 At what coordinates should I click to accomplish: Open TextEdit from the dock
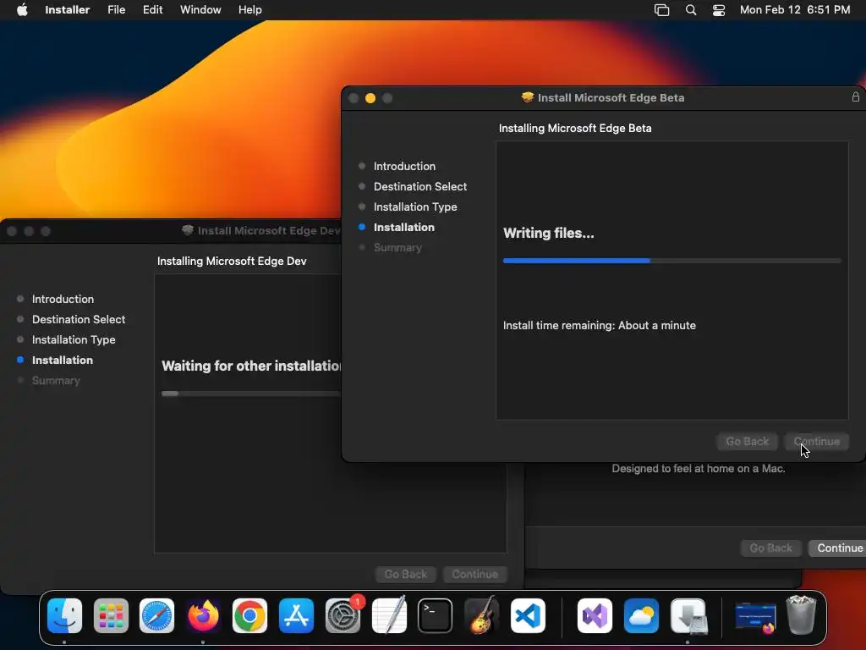click(x=389, y=616)
